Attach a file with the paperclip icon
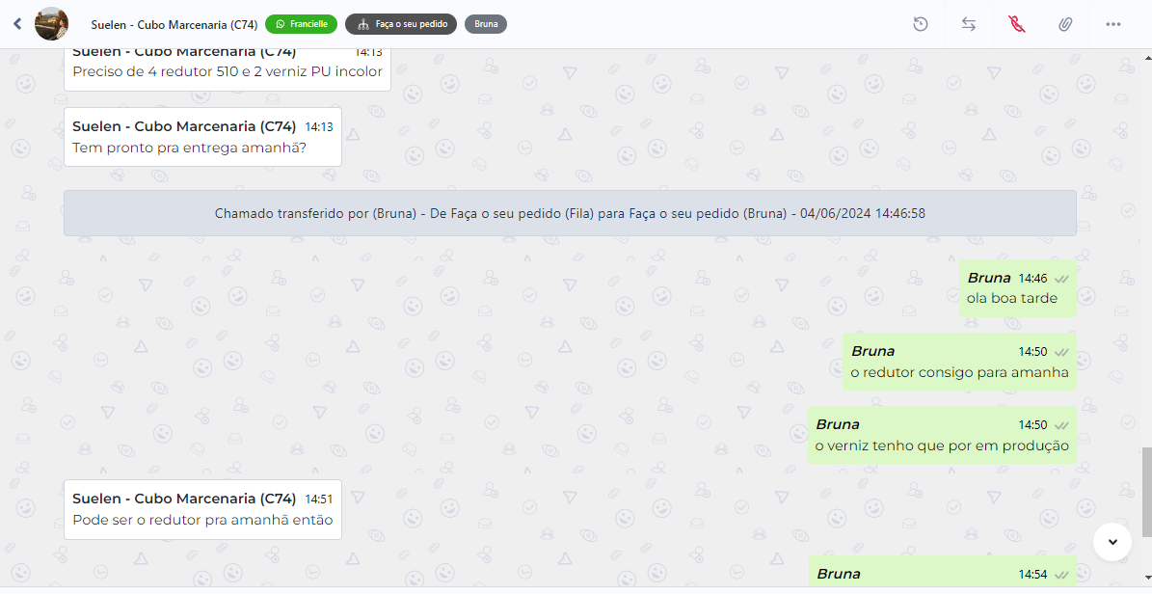1152x594 pixels. pos(1064,24)
